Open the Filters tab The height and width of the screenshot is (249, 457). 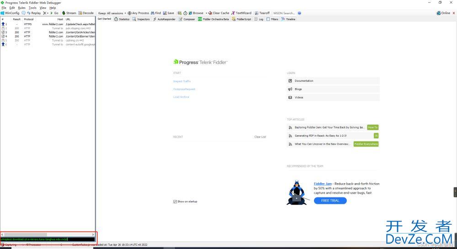pyautogui.click(x=272, y=19)
